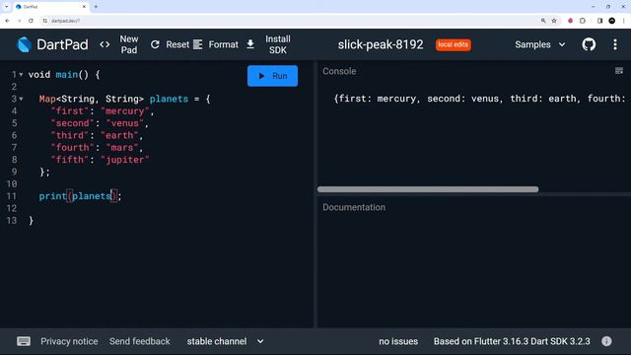This screenshot has width=631, height=355.
Task: Open the tab search dropdown arrow
Action: [6, 7]
